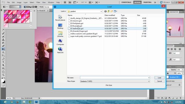Toggle Quick Mask mode button in the toolbox
This screenshot has height=104, width=185.
(3, 85)
